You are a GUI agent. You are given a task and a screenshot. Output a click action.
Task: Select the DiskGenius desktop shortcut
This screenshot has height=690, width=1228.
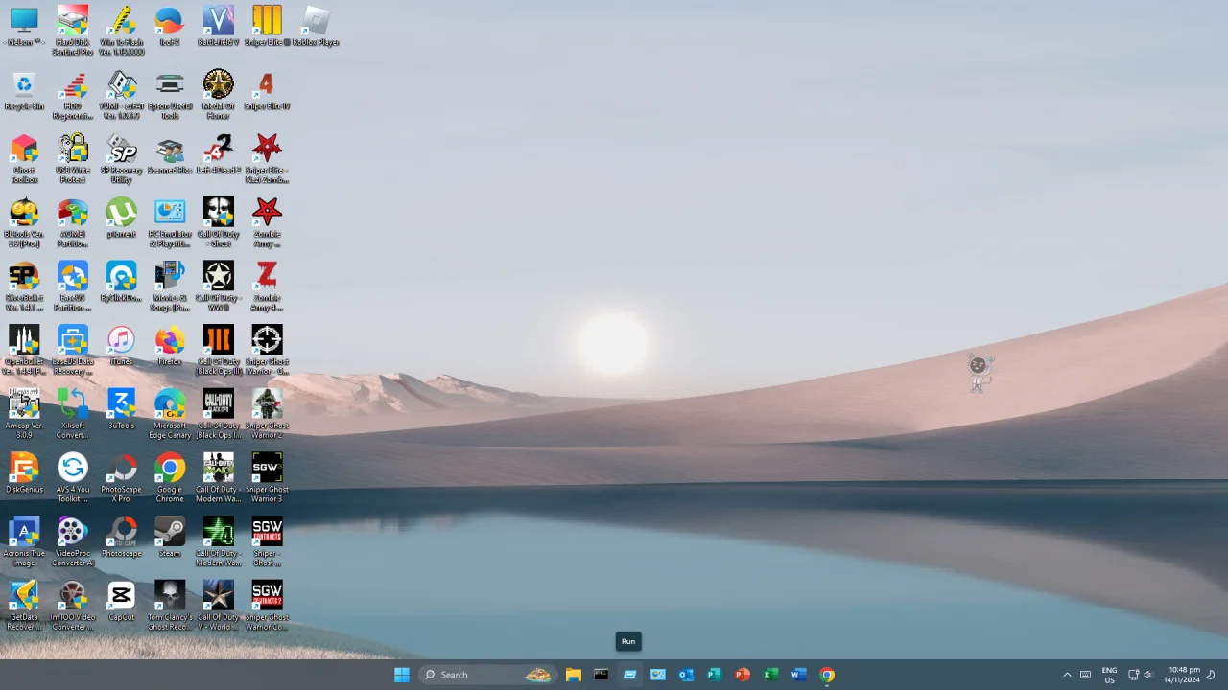24,473
